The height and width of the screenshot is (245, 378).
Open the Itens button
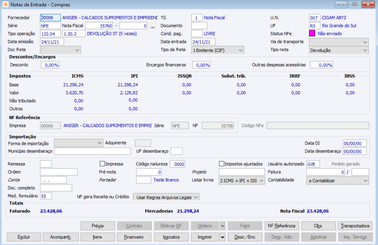tap(98, 237)
